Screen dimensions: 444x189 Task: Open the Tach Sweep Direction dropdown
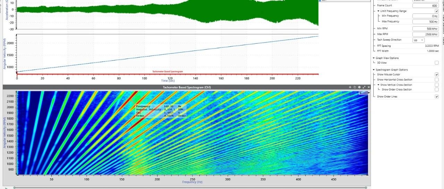418,40
